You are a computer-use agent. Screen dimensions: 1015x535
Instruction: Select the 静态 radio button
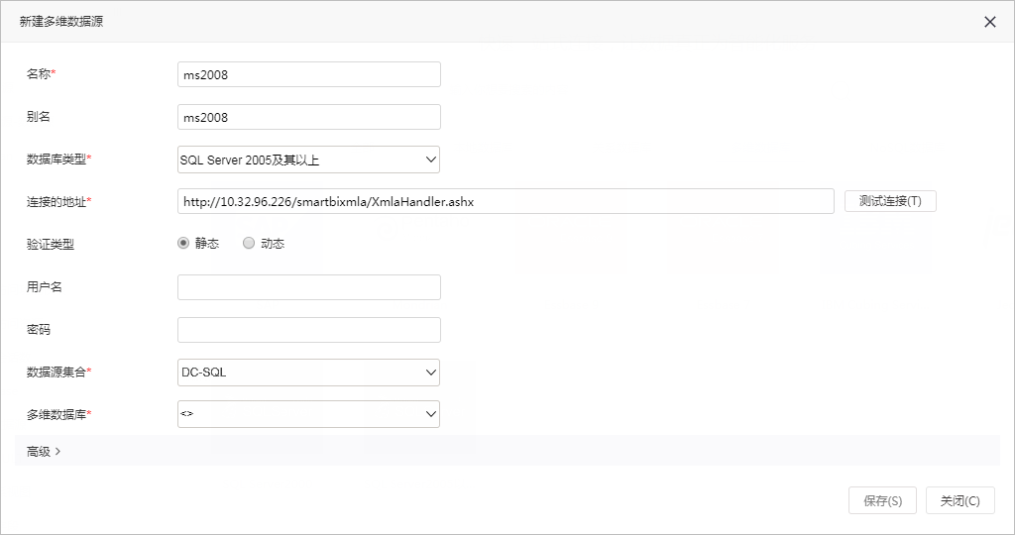pyautogui.click(x=183, y=244)
